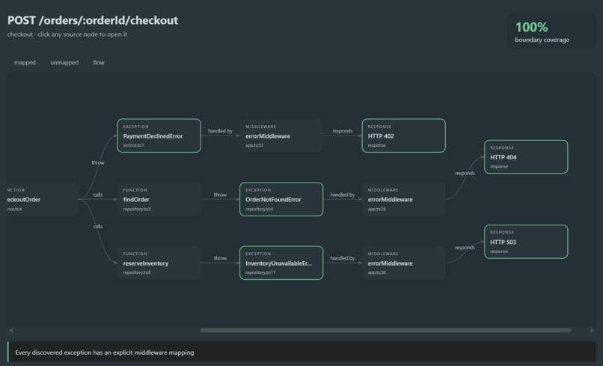This screenshot has height=366, width=603.
Task: Open the partially visible checkoutOrder function node
Action: click(x=43, y=199)
